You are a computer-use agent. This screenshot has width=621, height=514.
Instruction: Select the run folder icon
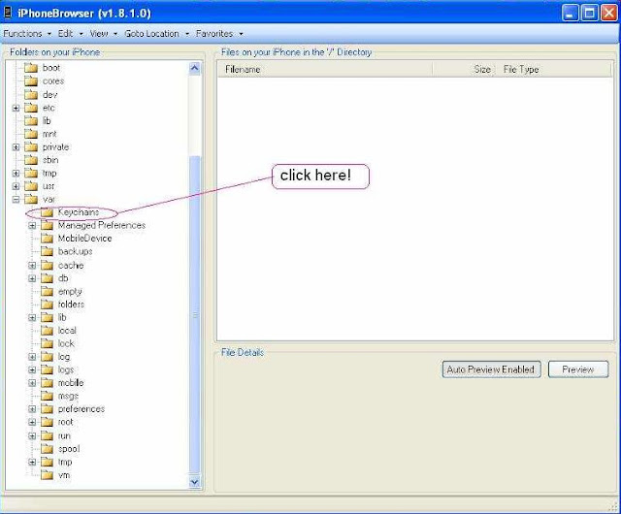click(48, 435)
